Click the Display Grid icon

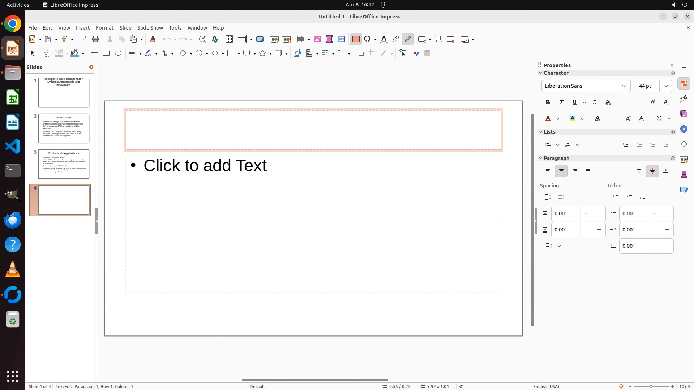coord(229,39)
